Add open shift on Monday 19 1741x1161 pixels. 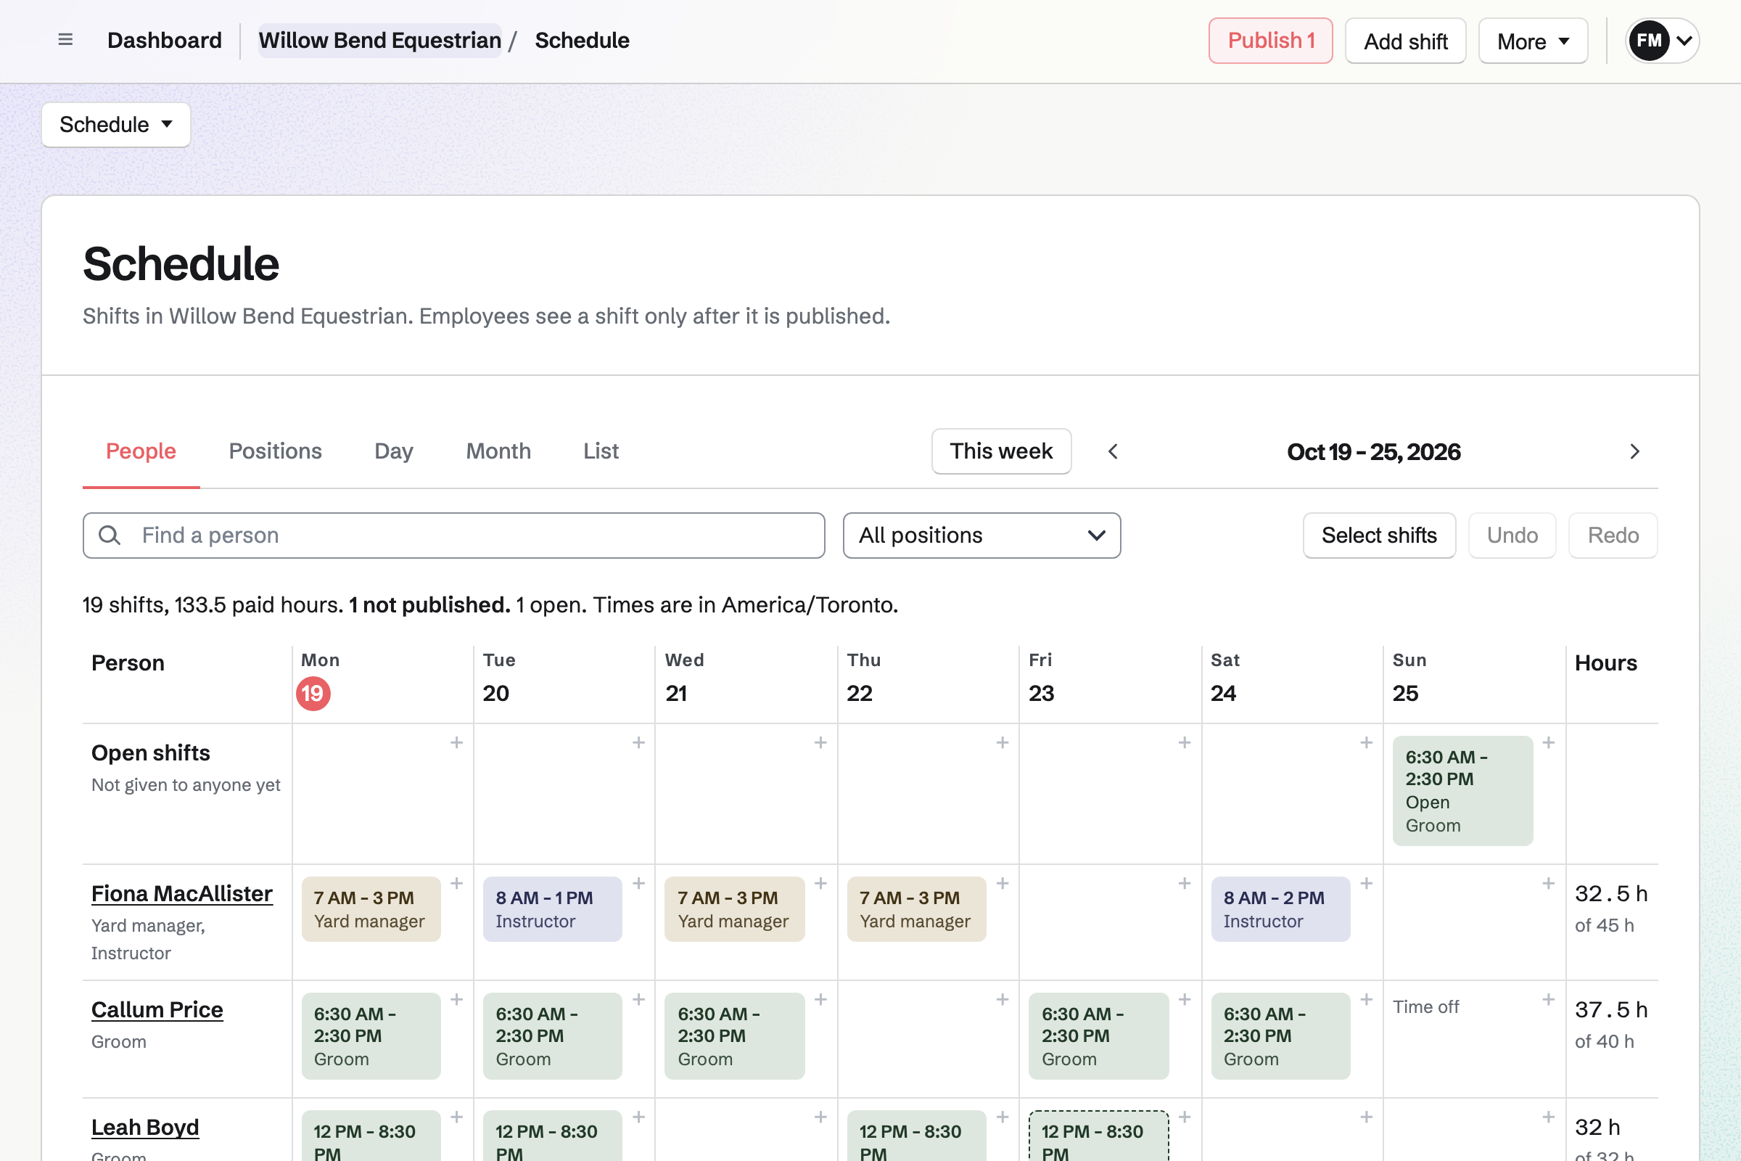coord(457,742)
